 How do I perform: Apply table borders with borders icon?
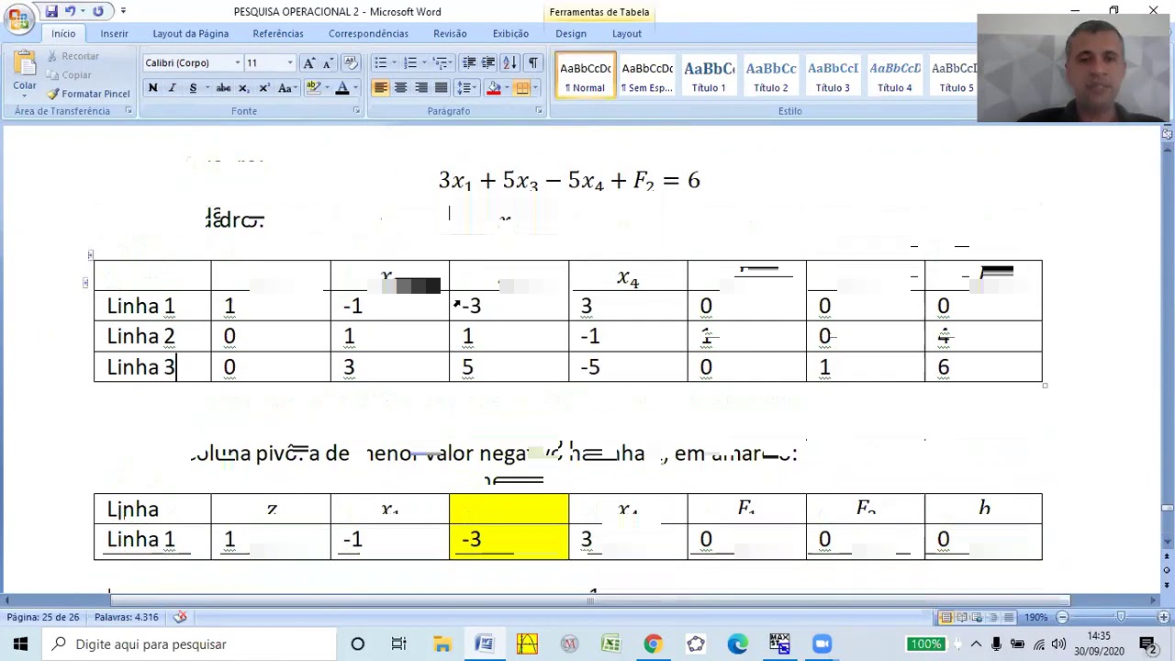521,88
